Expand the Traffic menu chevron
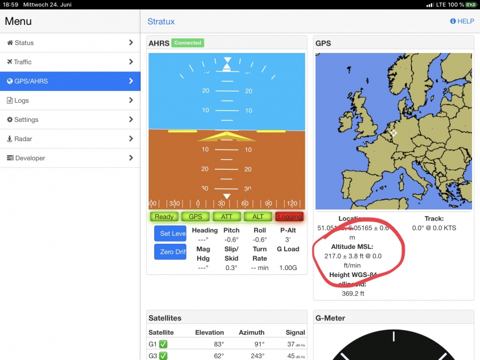480x360 pixels. pyautogui.click(x=131, y=62)
